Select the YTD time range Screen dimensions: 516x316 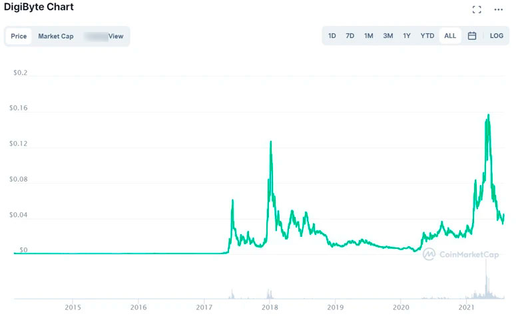pos(427,36)
